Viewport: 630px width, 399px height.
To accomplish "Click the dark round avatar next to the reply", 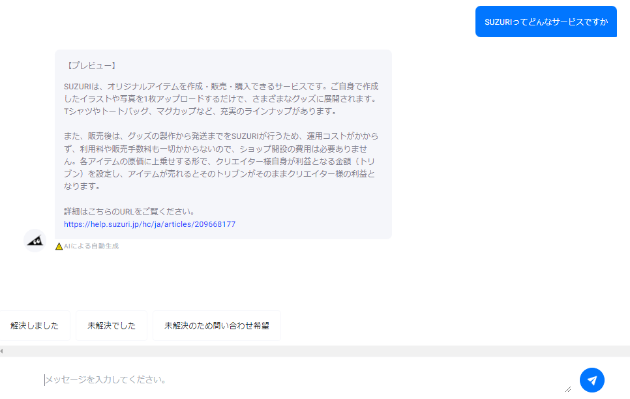I will tap(35, 241).
